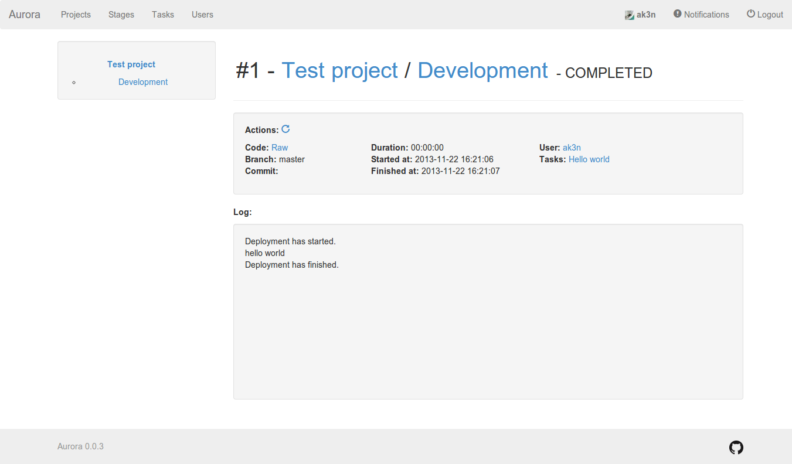The image size is (792, 464).
Task: Click the Duration value 00:00:00
Action: click(427, 148)
